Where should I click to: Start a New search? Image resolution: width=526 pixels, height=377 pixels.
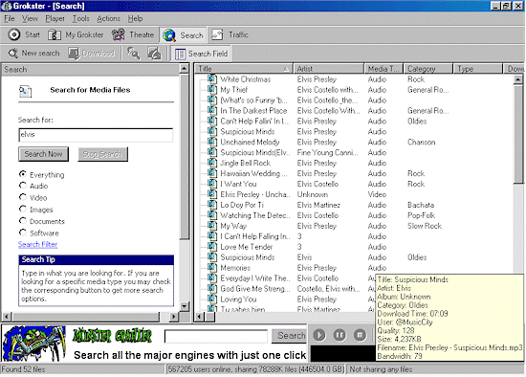click(x=33, y=53)
